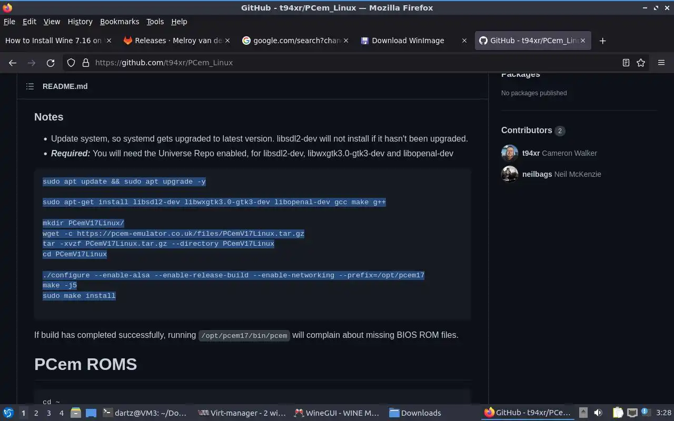
Task: Close the google.com search tab
Action: pos(346,41)
